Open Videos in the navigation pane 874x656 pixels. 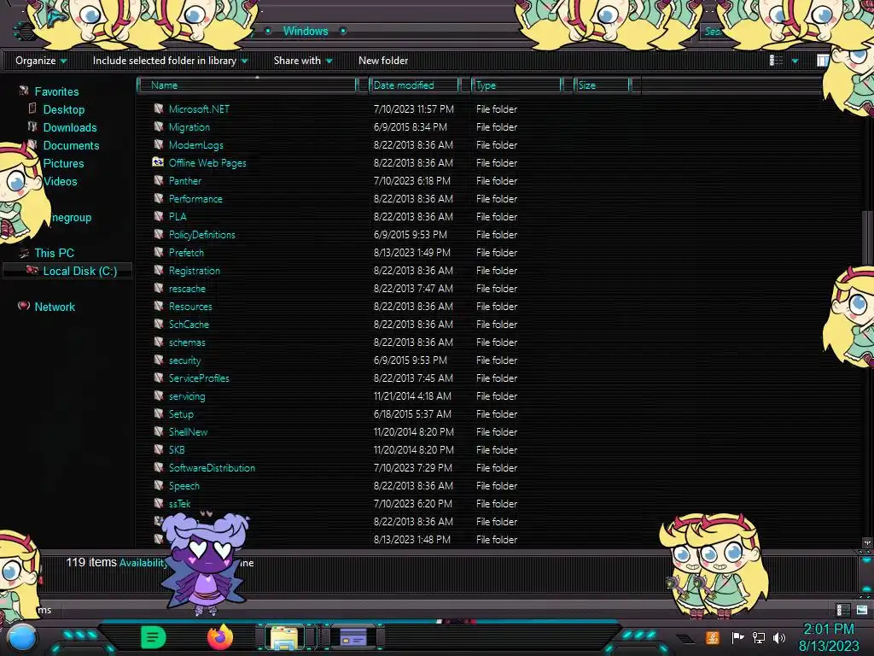point(61,181)
